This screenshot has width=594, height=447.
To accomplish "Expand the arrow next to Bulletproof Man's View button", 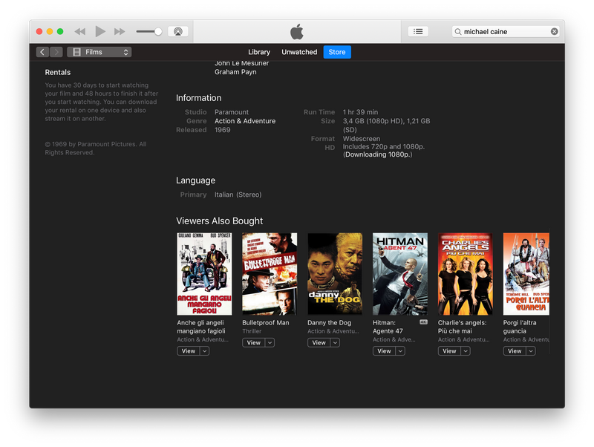I will pos(270,343).
